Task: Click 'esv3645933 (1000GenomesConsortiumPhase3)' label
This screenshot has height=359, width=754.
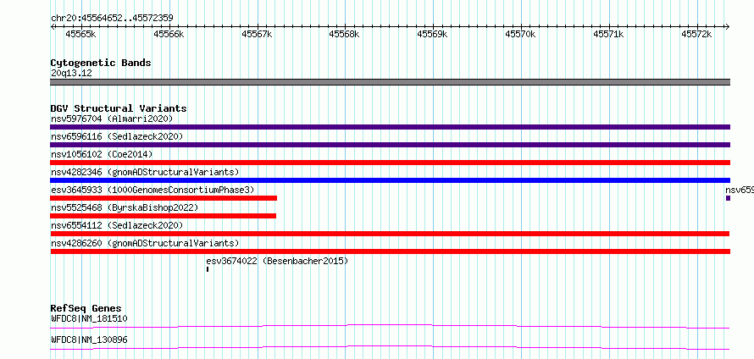Action: pyautogui.click(x=152, y=190)
